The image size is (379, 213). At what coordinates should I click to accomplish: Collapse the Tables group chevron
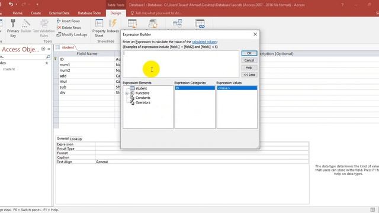click(x=47, y=63)
